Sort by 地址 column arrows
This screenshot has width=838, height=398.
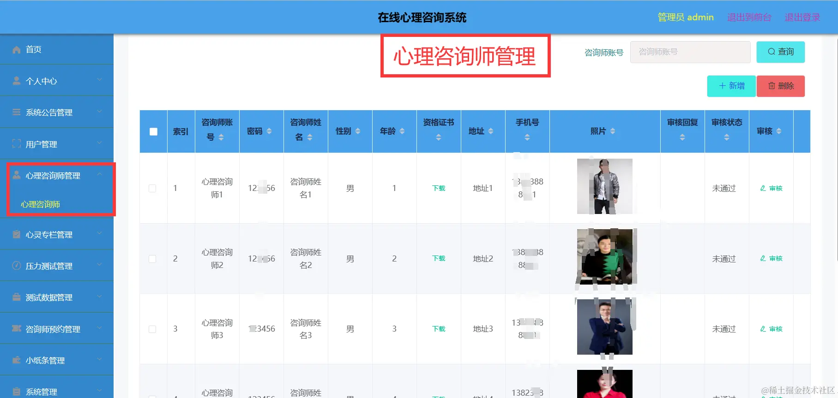(491, 131)
